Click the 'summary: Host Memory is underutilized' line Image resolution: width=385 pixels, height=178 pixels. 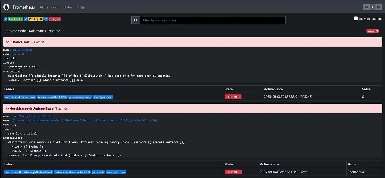coord(64,155)
